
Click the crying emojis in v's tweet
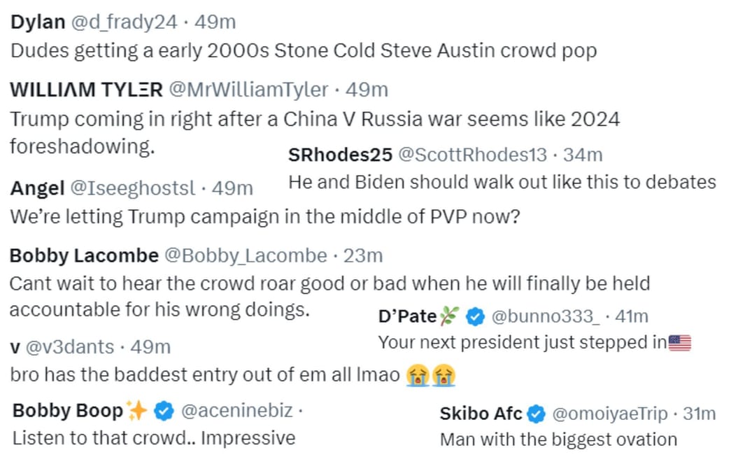430,375
